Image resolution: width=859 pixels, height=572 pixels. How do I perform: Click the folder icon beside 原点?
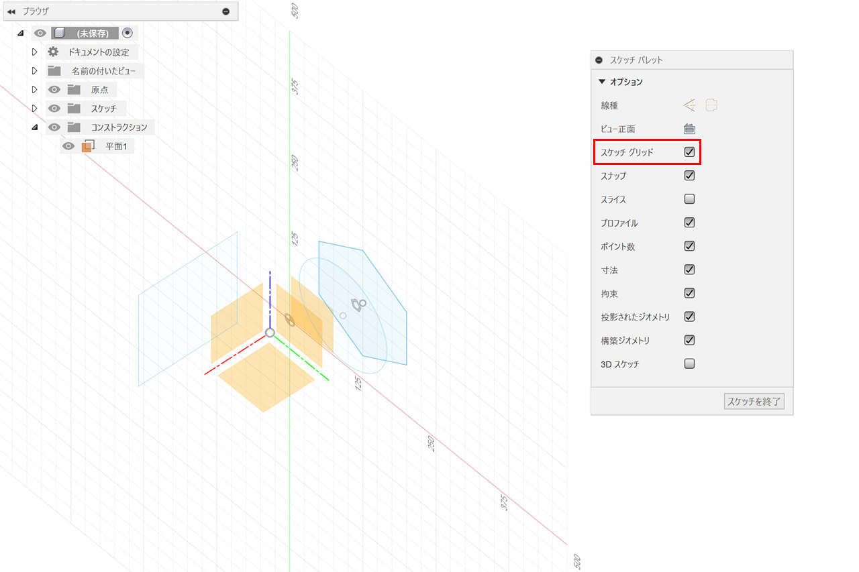point(73,89)
